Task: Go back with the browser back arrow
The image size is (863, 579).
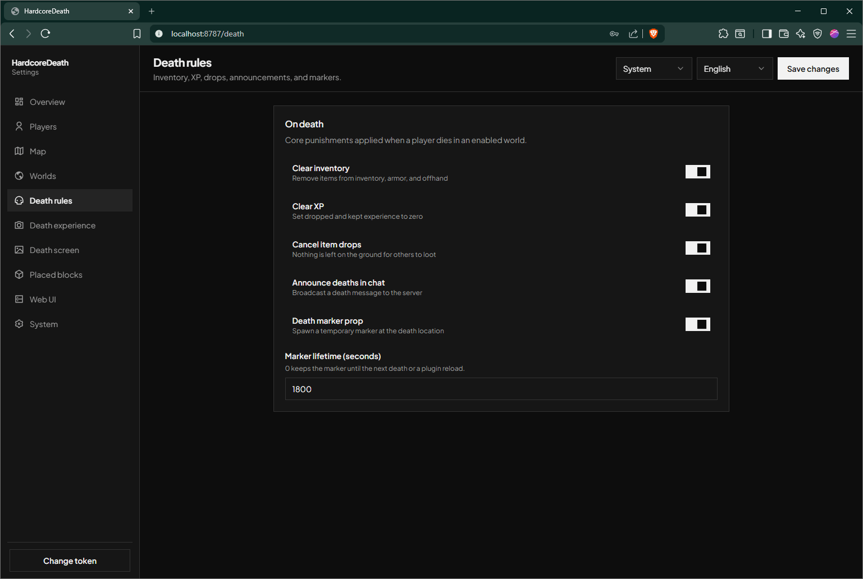Action: point(12,34)
